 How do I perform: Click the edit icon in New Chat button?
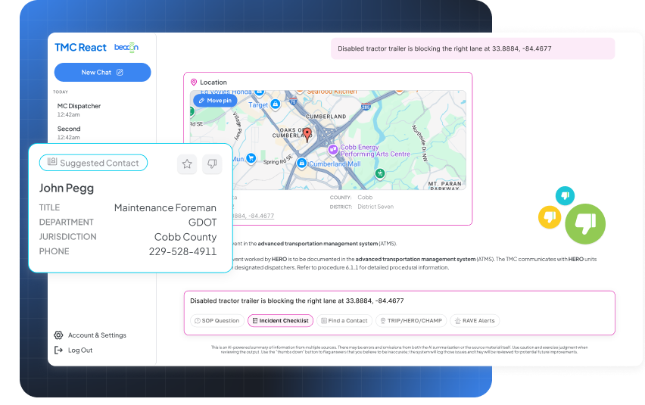[x=120, y=73]
